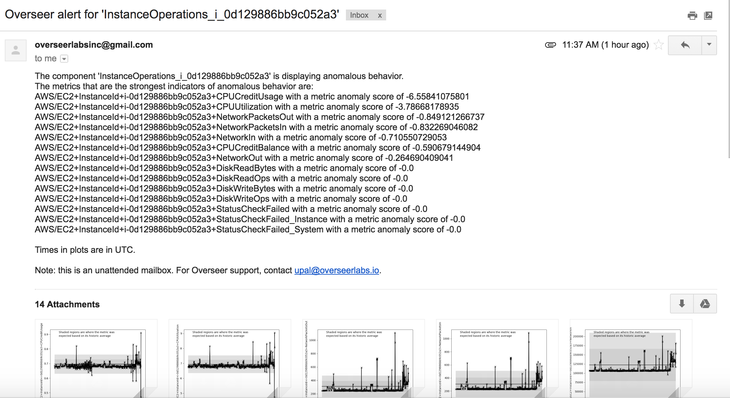Click the attachment paperclip icon
Screen dimensions: 730x398
click(550, 45)
